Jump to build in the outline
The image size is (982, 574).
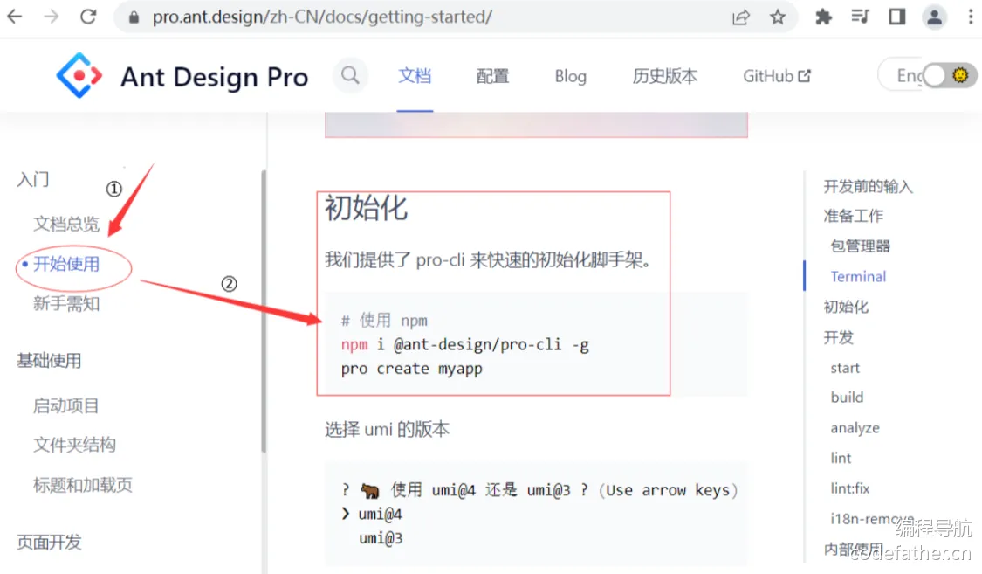click(x=847, y=398)
